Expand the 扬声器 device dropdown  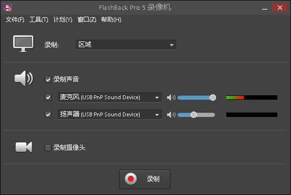click(x=110, y=114)
